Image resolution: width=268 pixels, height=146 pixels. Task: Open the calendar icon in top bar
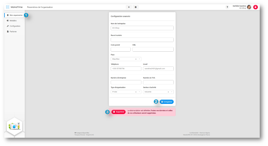click(x=135, y=7)
